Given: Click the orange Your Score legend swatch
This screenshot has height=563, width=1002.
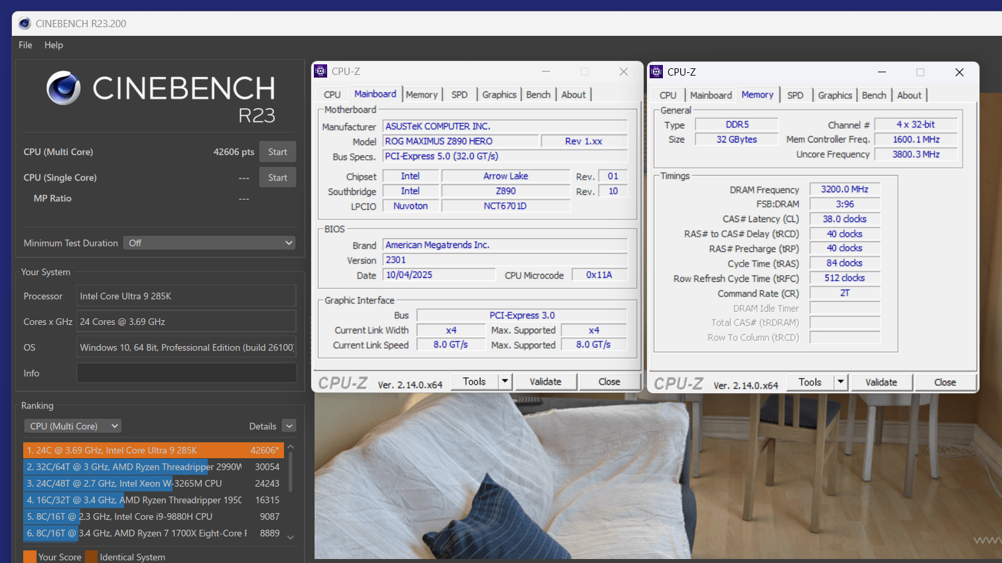Looking at the screenshot, I should pyautogui.click(x=30, y=557).
